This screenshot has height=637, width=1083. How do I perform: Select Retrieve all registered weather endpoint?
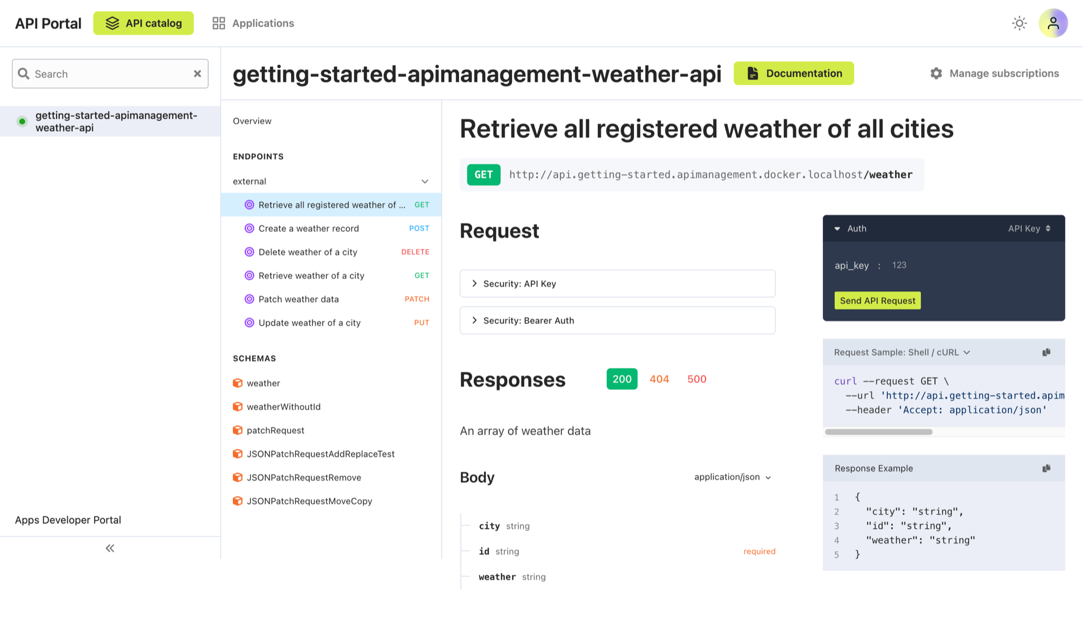[331, 205]
